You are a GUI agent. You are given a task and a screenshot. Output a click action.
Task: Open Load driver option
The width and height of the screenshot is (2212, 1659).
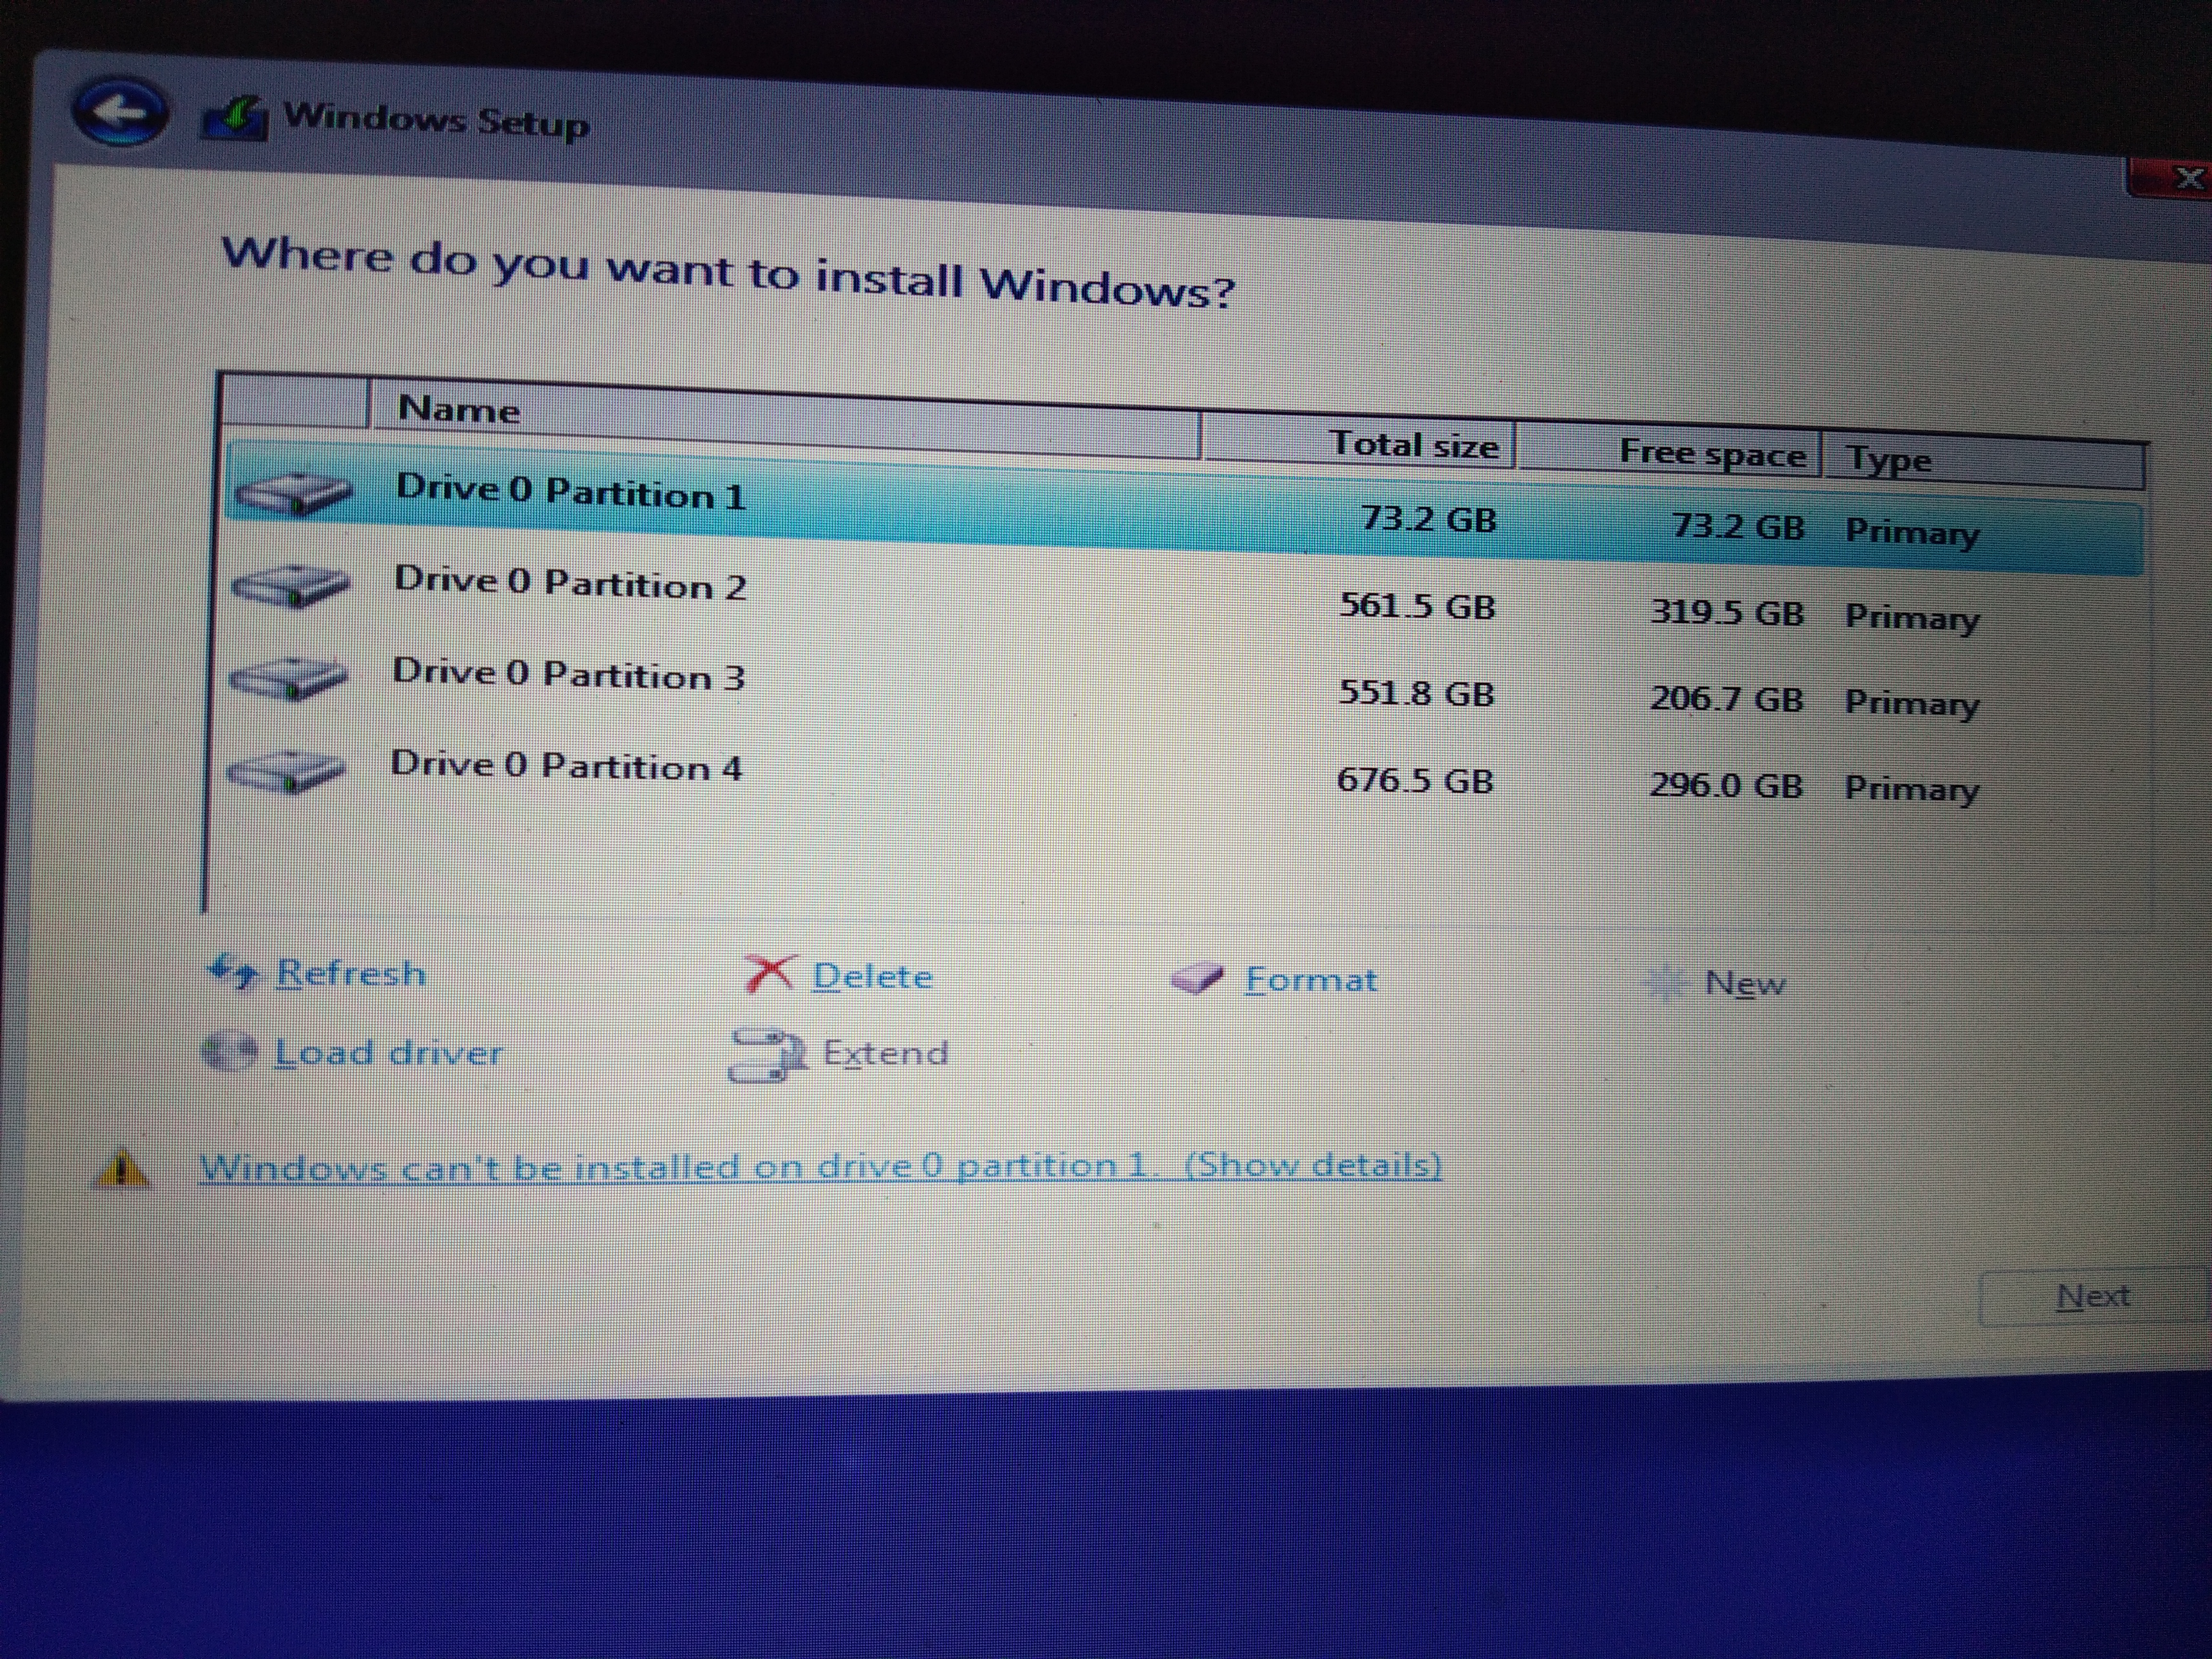point(388,1052)
